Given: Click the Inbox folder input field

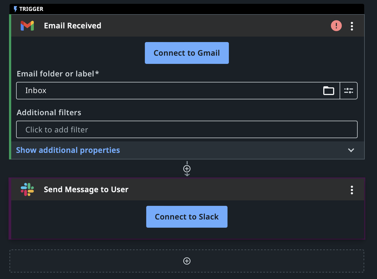Looking at the screenshot, I should point(178,91).
